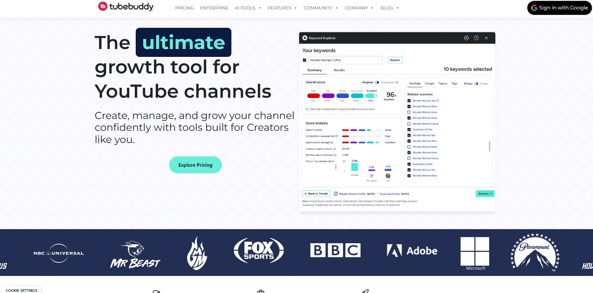Click the Paramount logo
593x293 pixels.
(535, 252)
